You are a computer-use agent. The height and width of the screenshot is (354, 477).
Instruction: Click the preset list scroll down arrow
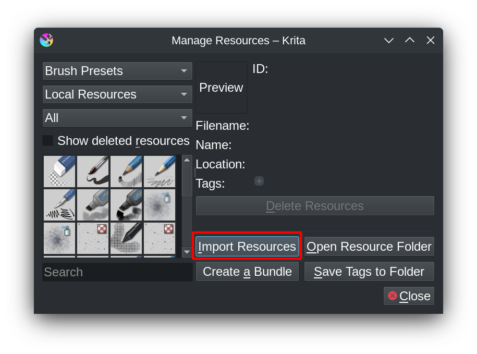(x=187, y=252)
